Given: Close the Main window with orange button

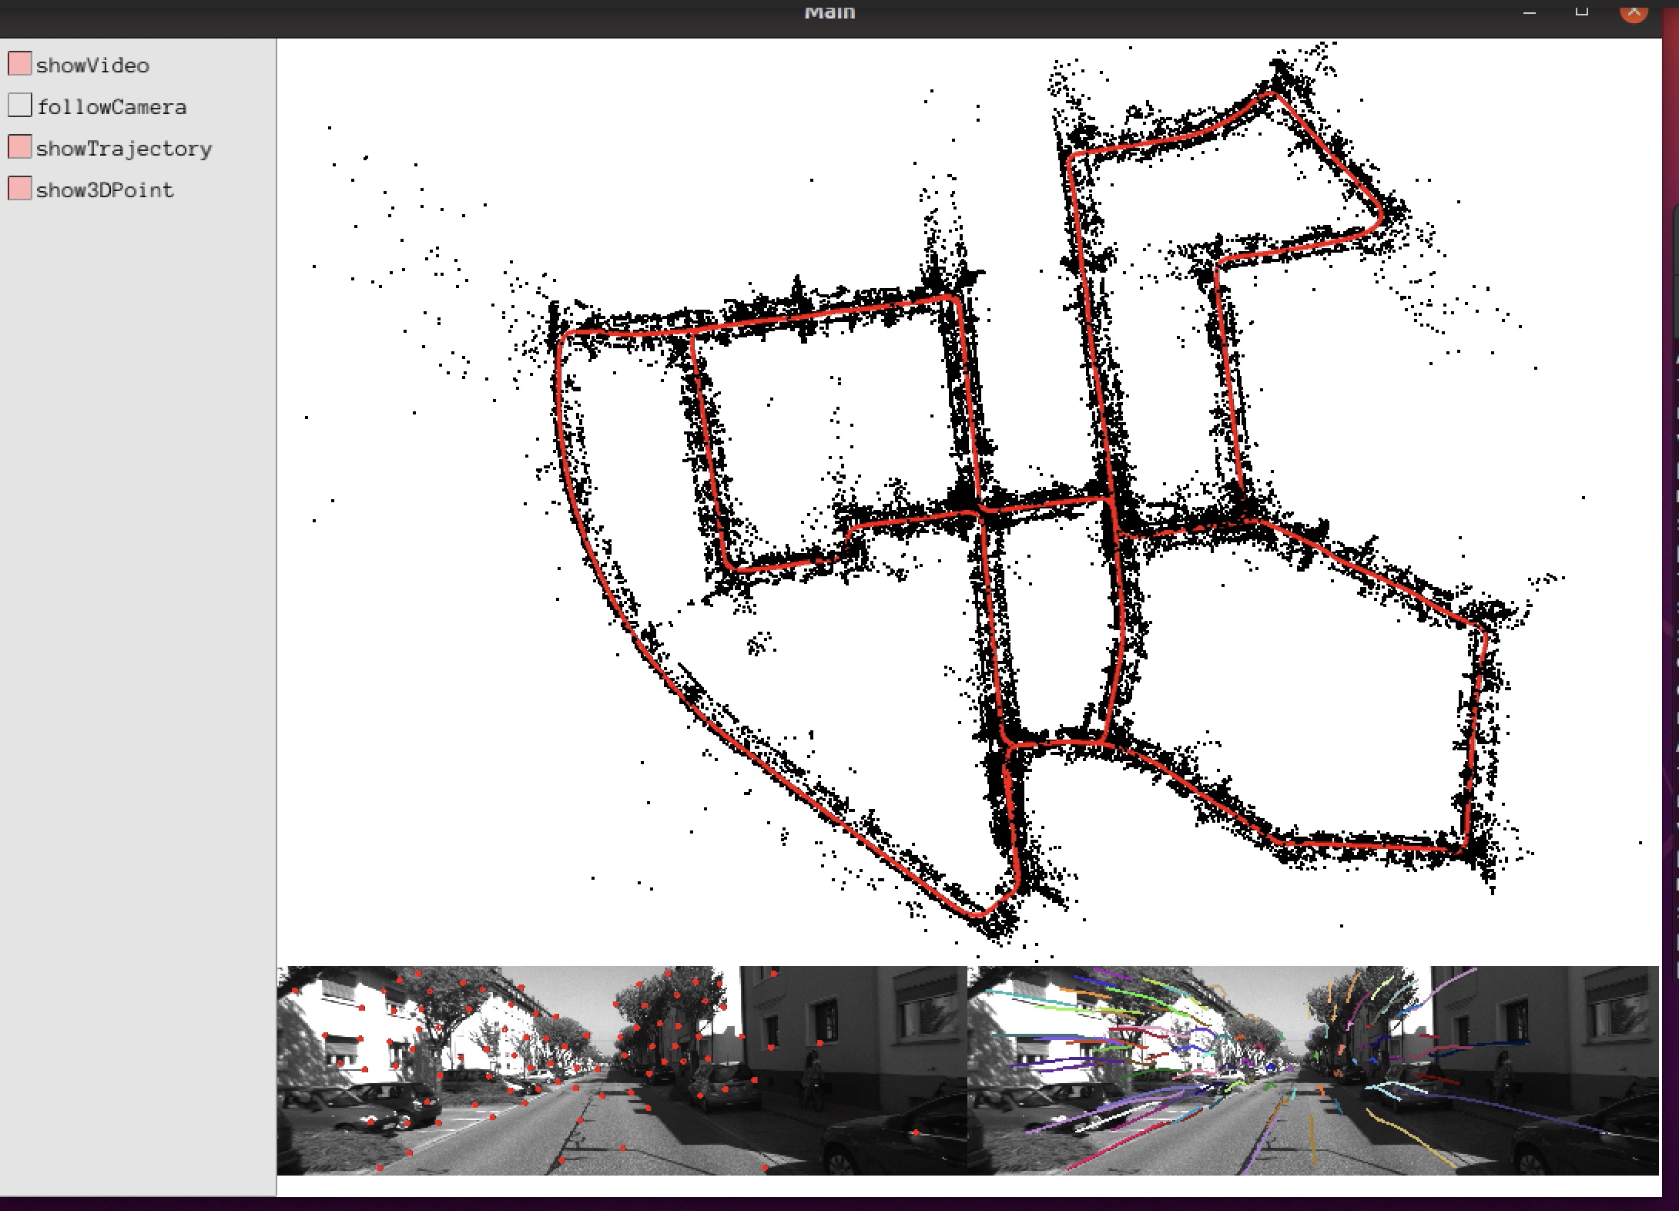Looking at the screenshot, I should 1634,11.
